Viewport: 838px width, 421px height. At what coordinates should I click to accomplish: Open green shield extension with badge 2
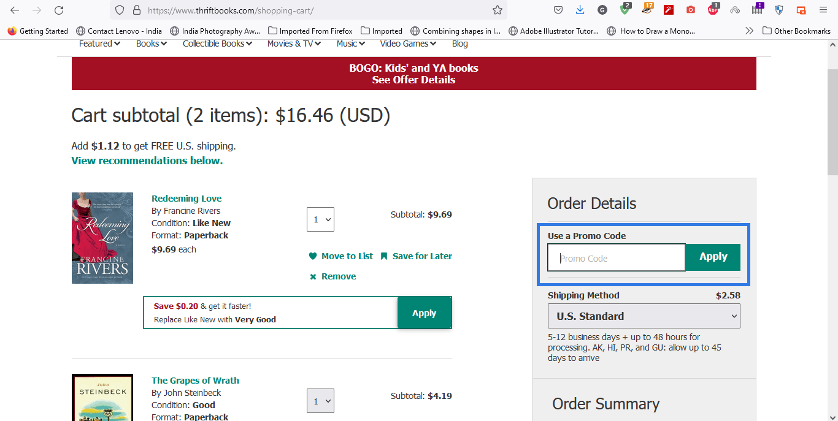[x=625, y=9]
